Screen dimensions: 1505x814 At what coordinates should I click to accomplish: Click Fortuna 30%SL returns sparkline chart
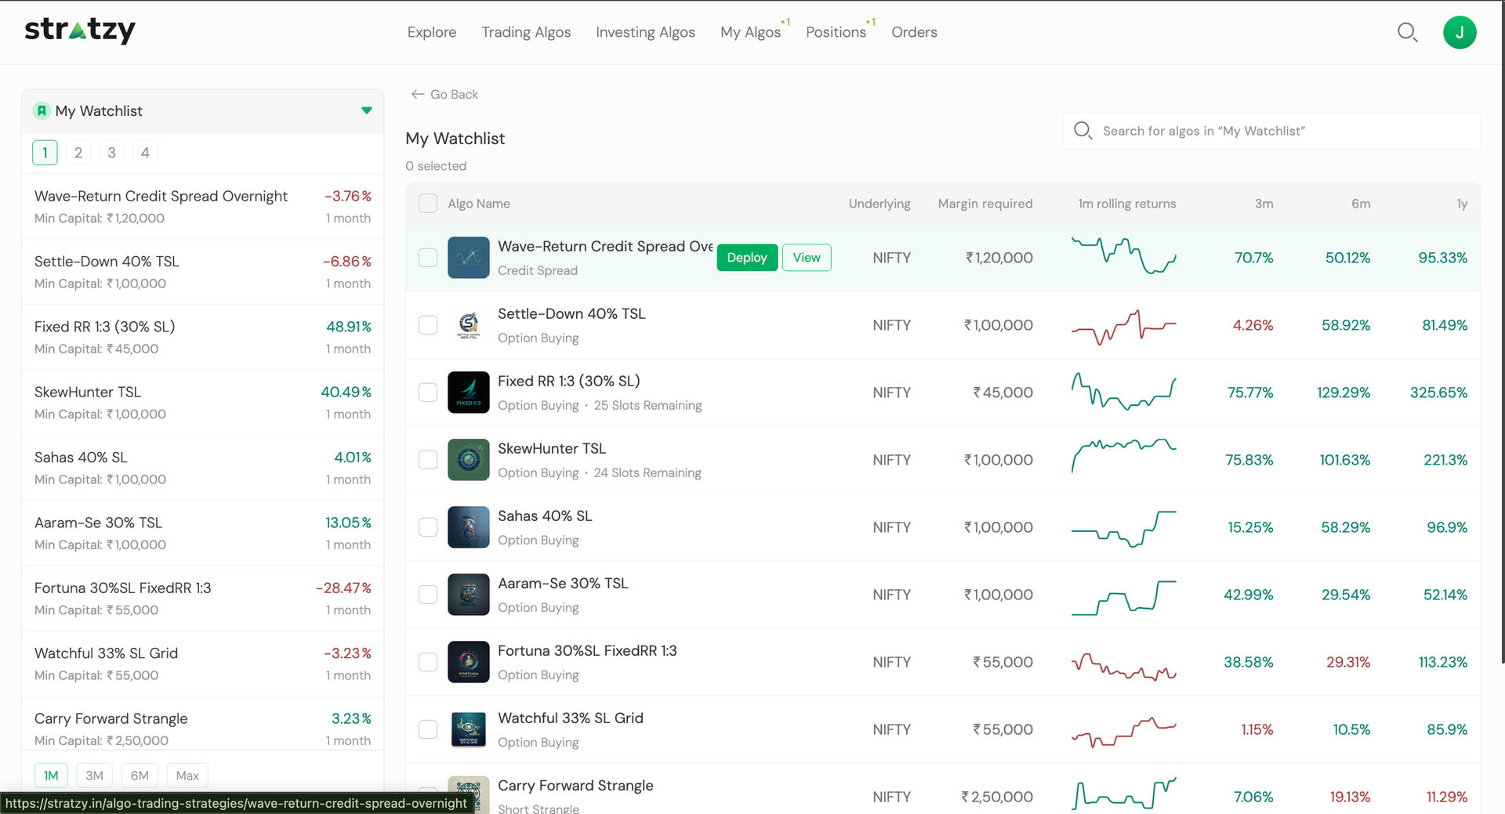point(1124,667)
